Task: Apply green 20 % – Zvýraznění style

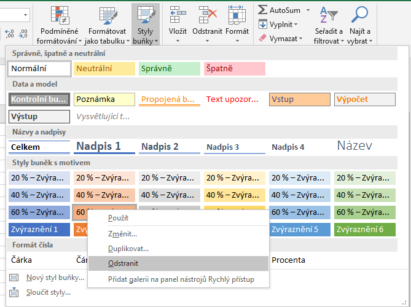Action: [365, 178]
